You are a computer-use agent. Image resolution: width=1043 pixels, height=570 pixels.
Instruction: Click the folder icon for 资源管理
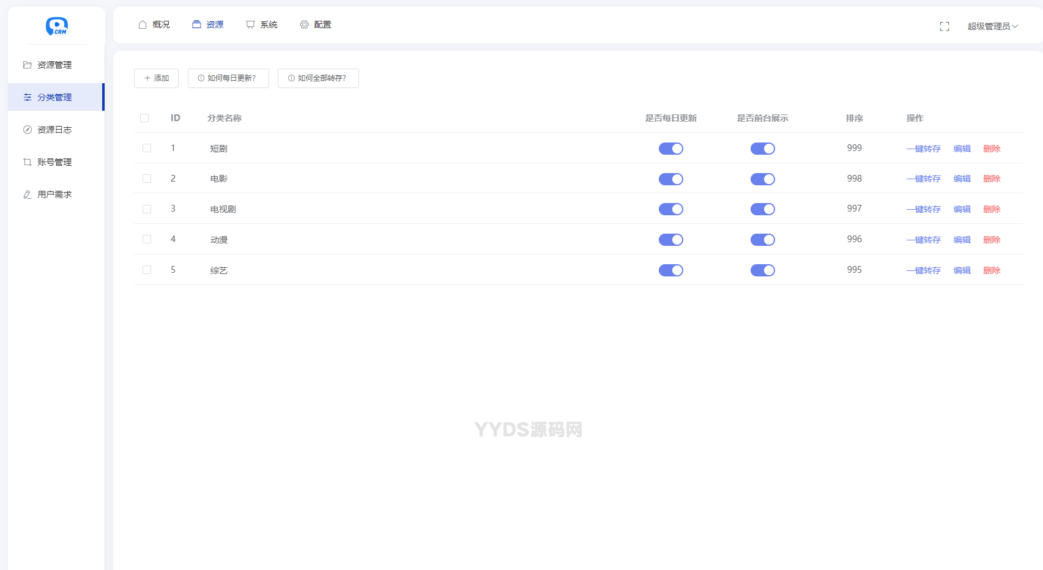tap(28, 65)
